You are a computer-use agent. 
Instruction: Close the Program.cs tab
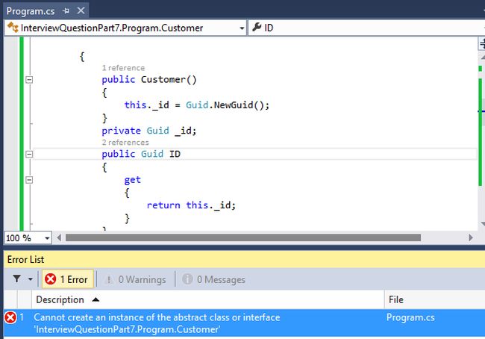pos(81,11)
